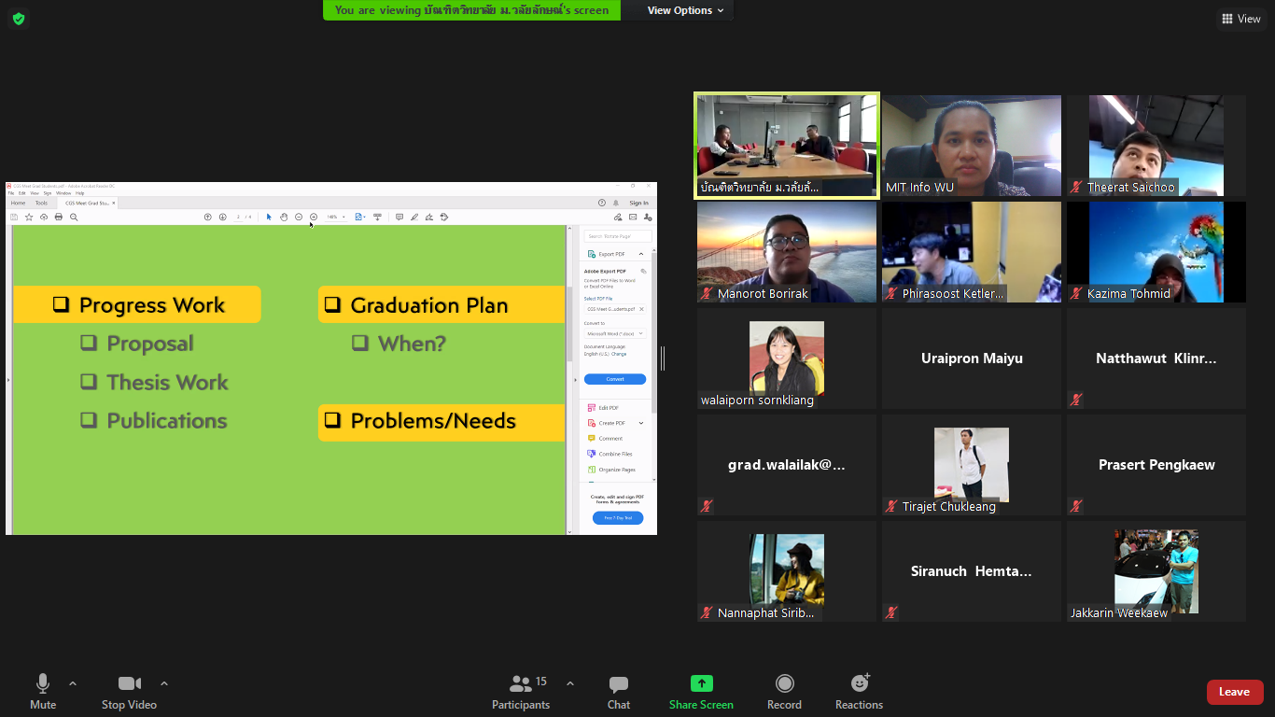Select Manorot Borirak video tile
The width and height of the screenshot is (1275, 717).
pos(787,251)
